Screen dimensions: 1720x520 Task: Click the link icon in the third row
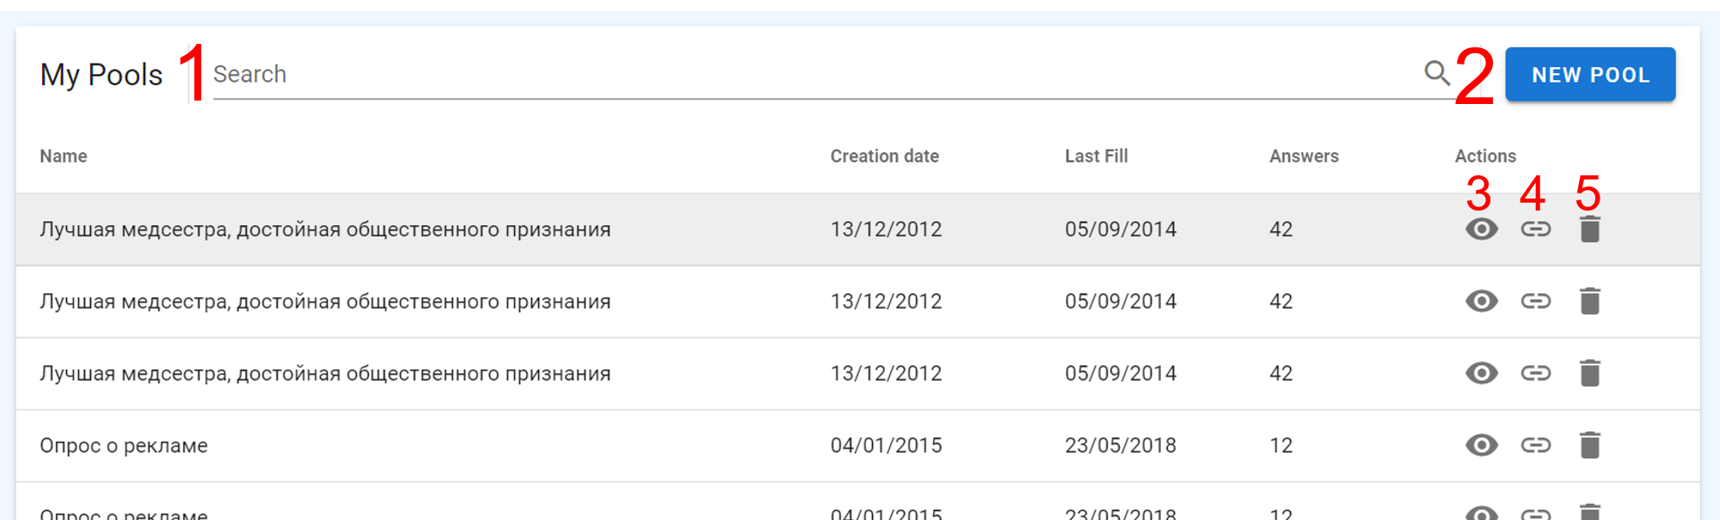(1535, 374)
